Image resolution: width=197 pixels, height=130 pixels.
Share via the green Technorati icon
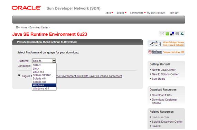coord(167,34)
